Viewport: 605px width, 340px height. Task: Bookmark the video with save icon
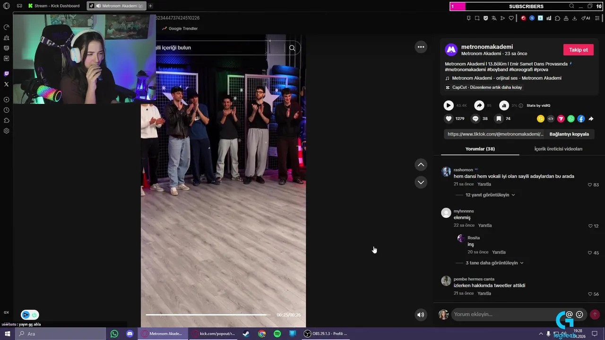[499, 119]
